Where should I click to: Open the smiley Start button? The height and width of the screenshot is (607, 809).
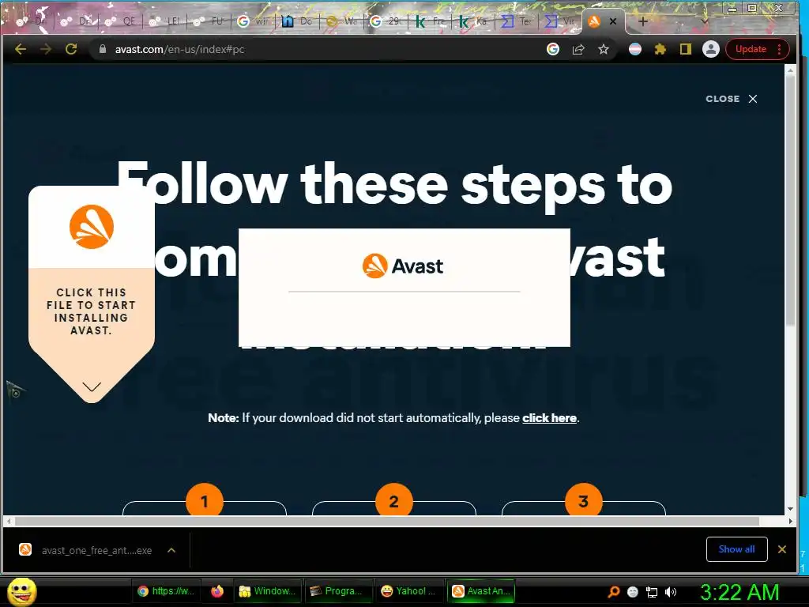[21, 591]
